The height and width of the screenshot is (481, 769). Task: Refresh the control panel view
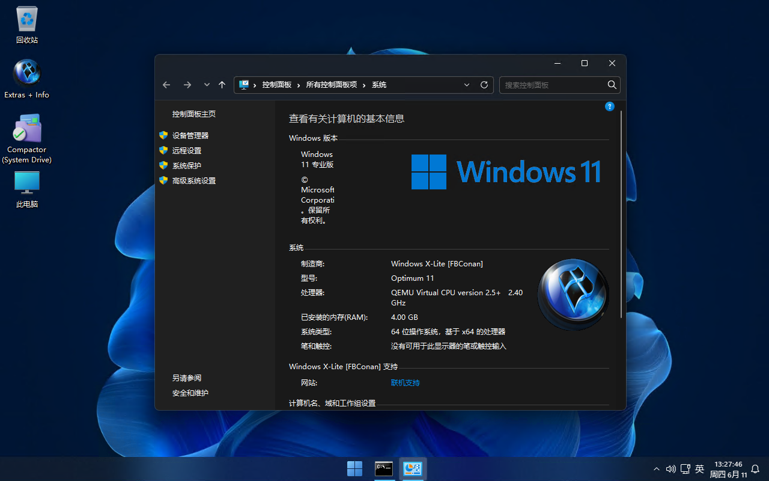[x=484, y=85]
